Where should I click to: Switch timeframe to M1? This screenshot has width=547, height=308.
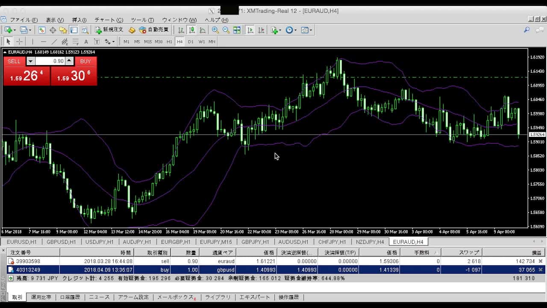(x=126, y=41)
